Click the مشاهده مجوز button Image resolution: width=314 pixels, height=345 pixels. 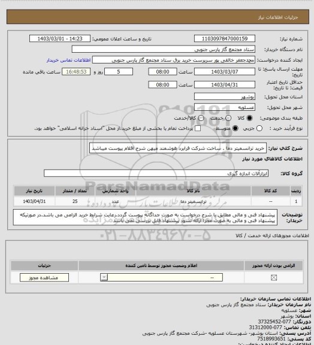click(x=44, y=278)
